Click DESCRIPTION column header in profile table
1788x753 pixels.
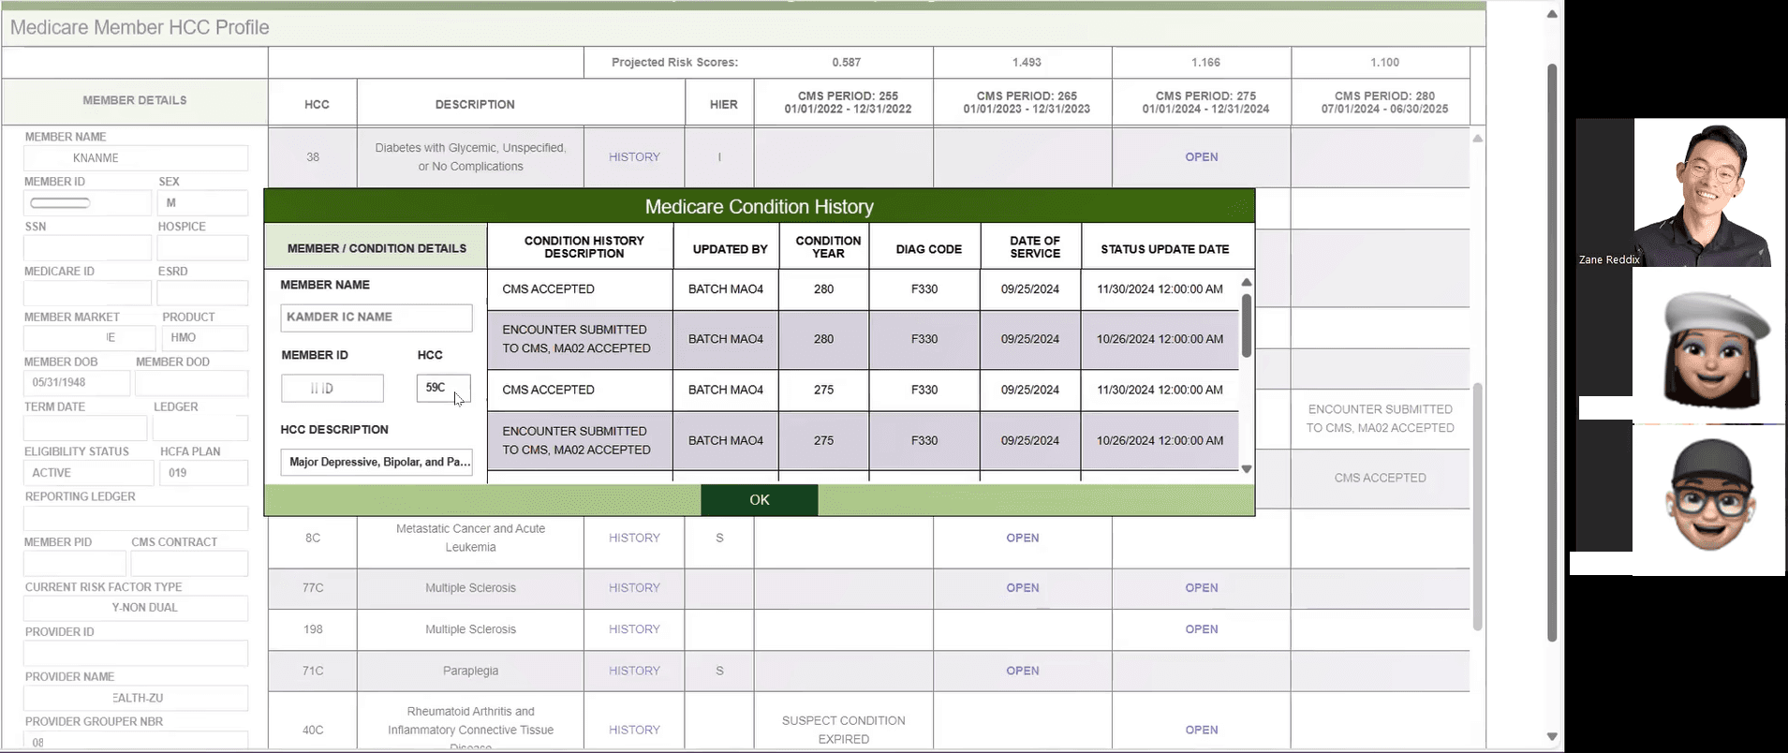pyautogui.click(x=475, y=105)
